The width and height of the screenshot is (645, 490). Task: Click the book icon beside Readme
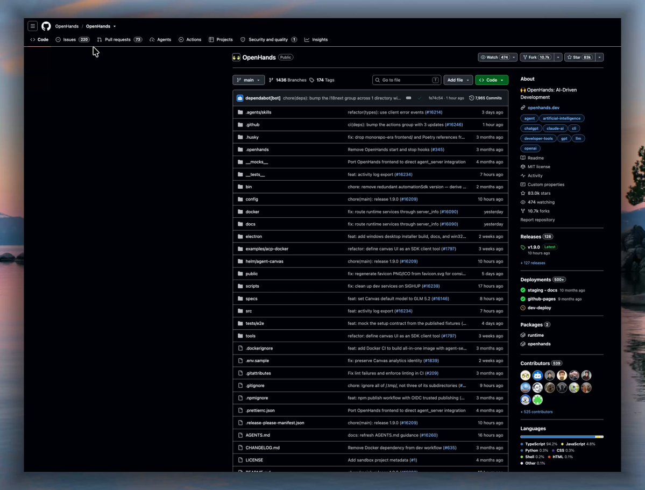coord(523,158)
